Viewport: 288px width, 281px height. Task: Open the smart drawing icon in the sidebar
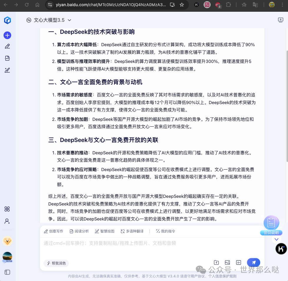point(7,70)
